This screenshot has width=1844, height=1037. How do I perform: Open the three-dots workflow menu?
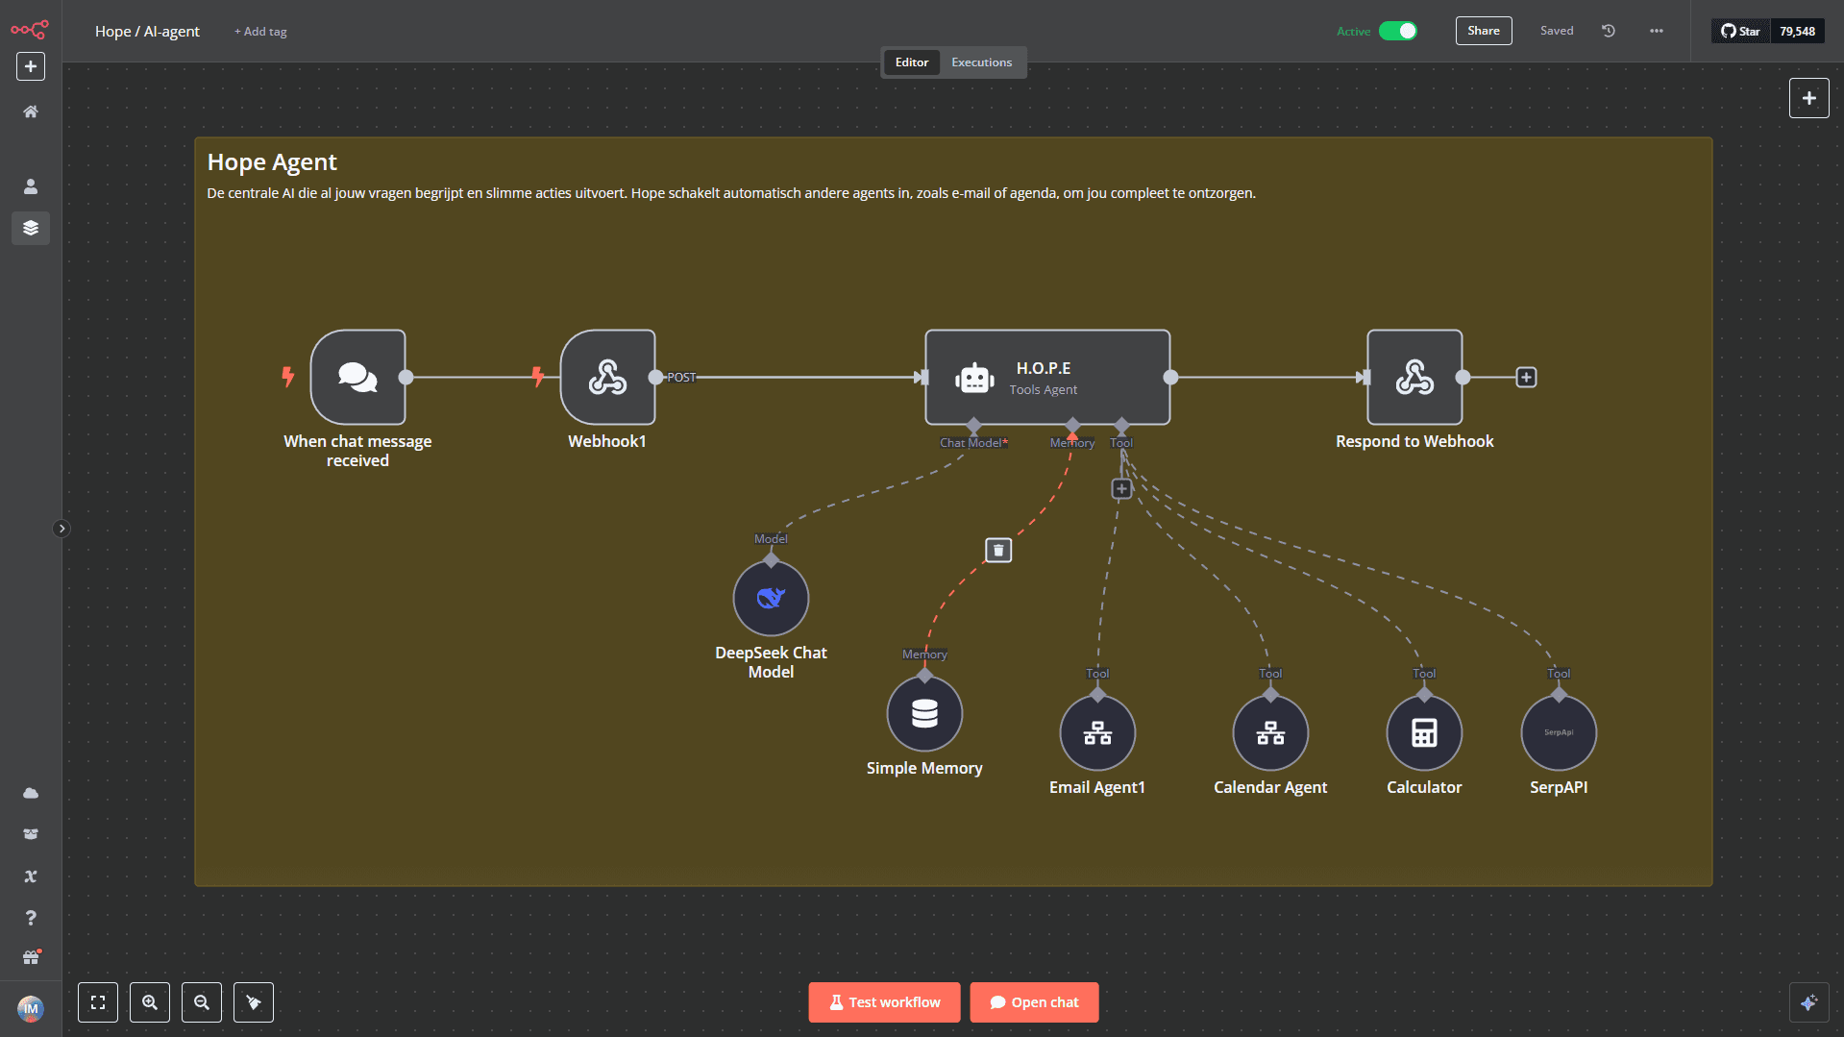[x=1657, y=31]
